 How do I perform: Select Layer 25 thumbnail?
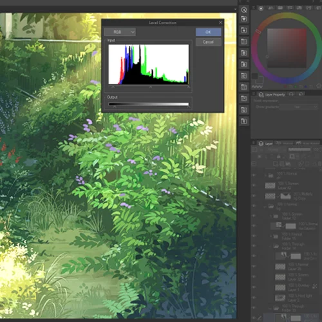[x=280, y=267]
